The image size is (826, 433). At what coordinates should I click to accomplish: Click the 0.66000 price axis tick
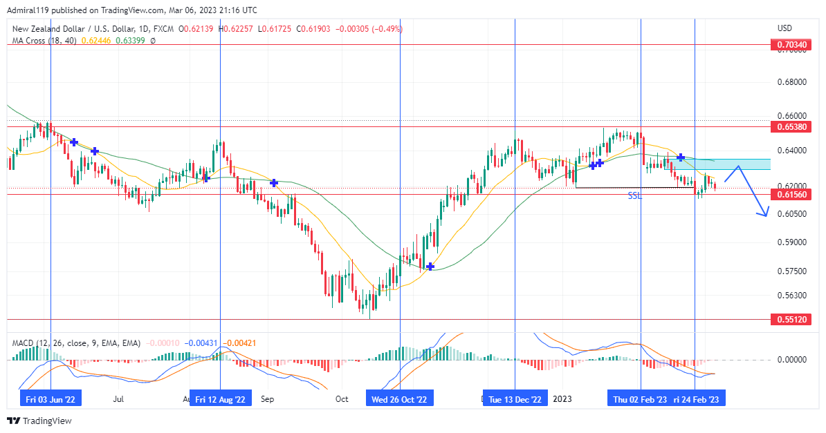(x=792, y=116)
